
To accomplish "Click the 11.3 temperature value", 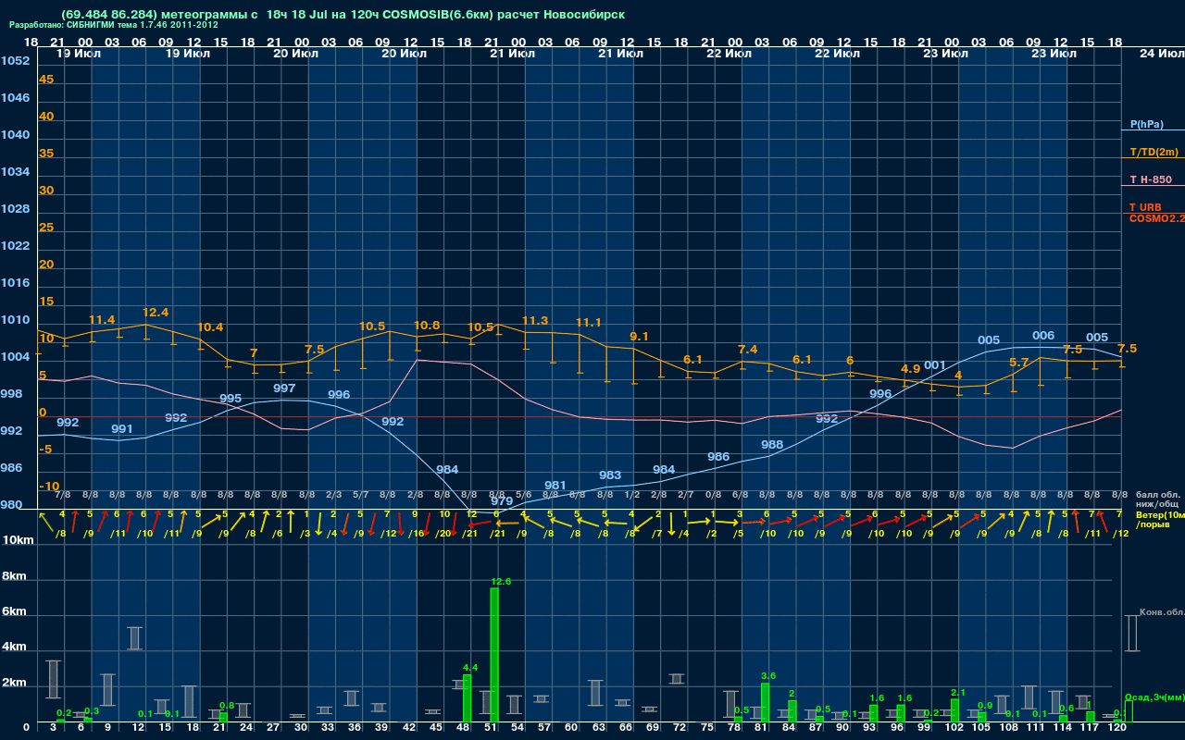I will point(535,321).
